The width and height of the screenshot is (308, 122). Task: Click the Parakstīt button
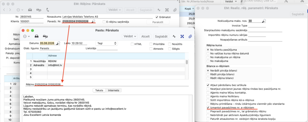158,22
